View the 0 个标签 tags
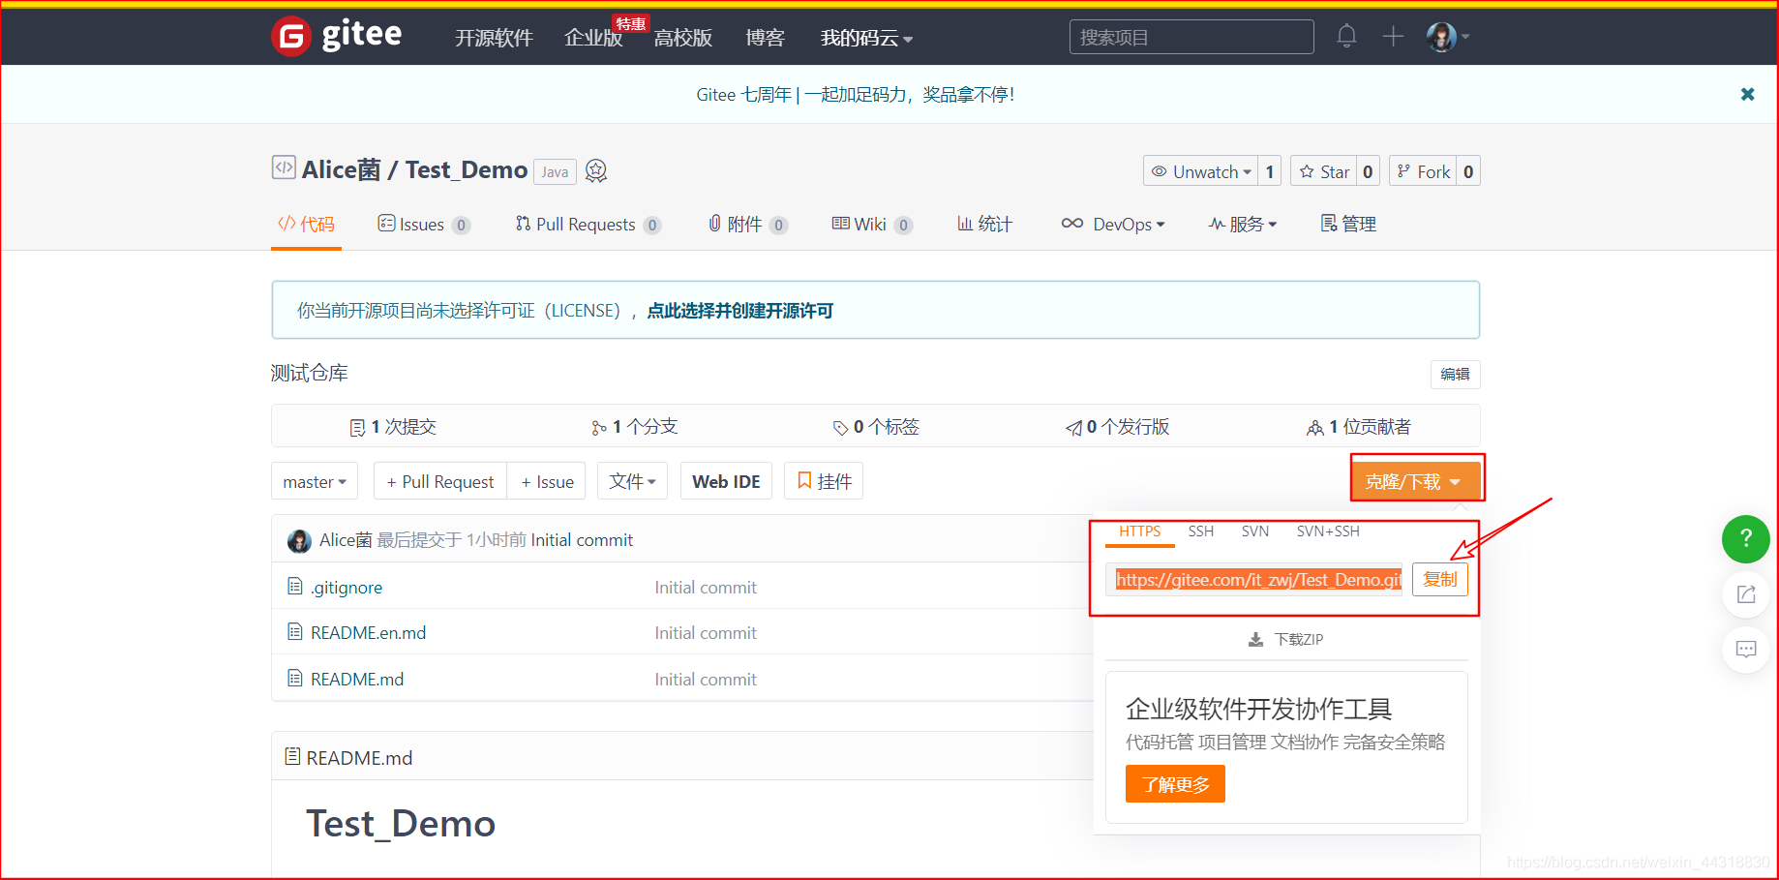 click(876, 427)
